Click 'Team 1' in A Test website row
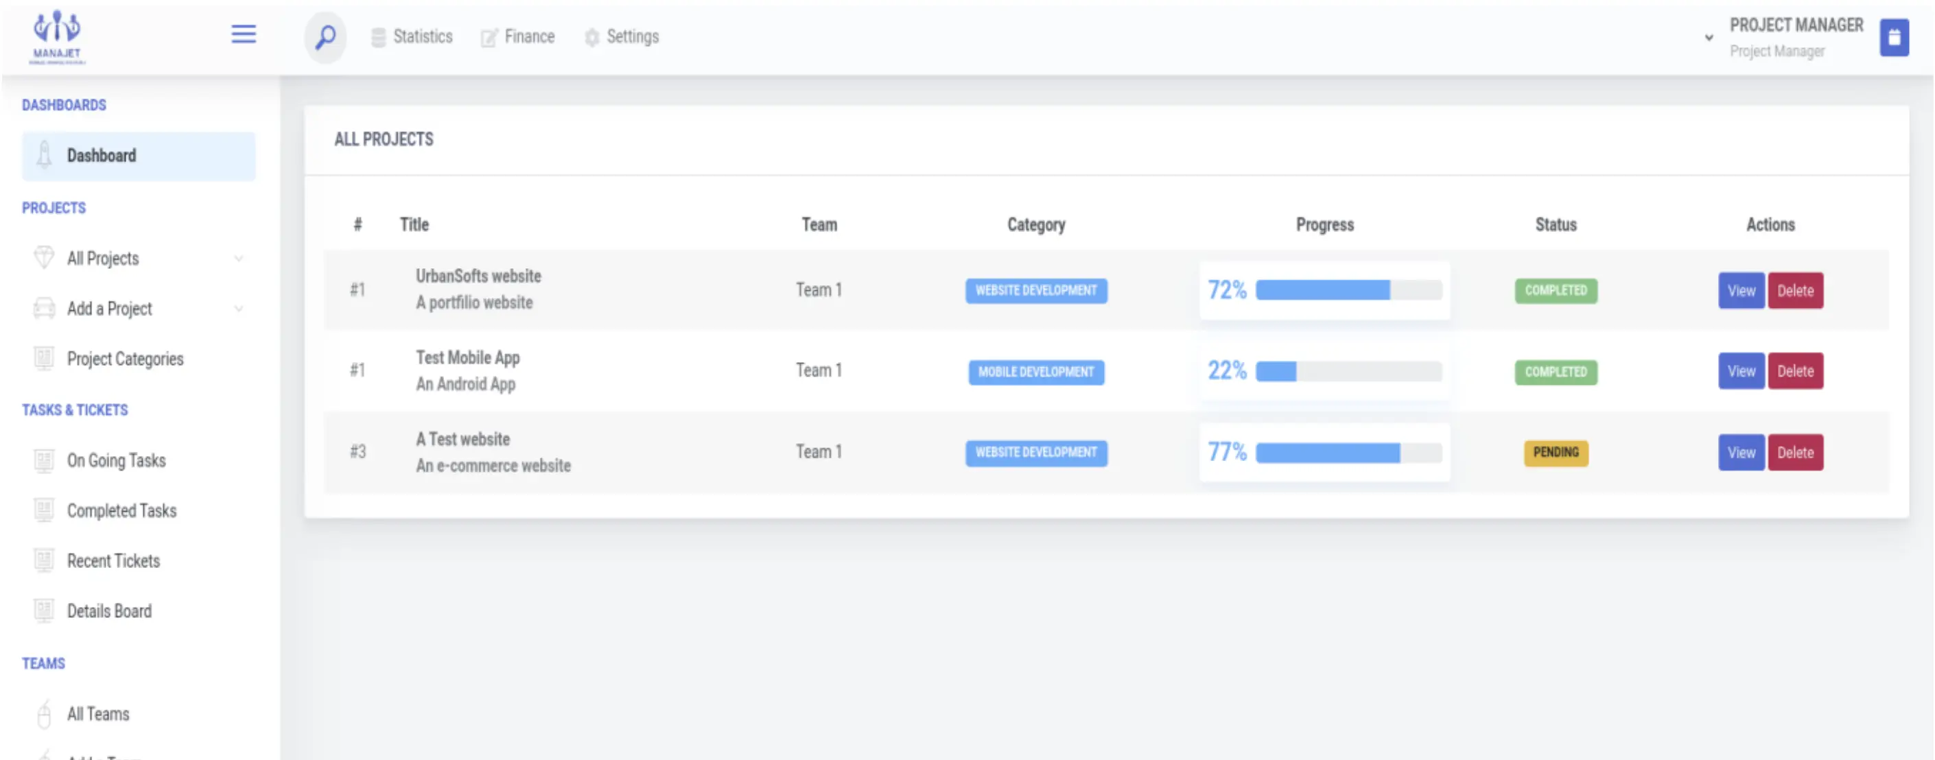Viewport: 1935px width, 760px height. [x=819, y=452]
